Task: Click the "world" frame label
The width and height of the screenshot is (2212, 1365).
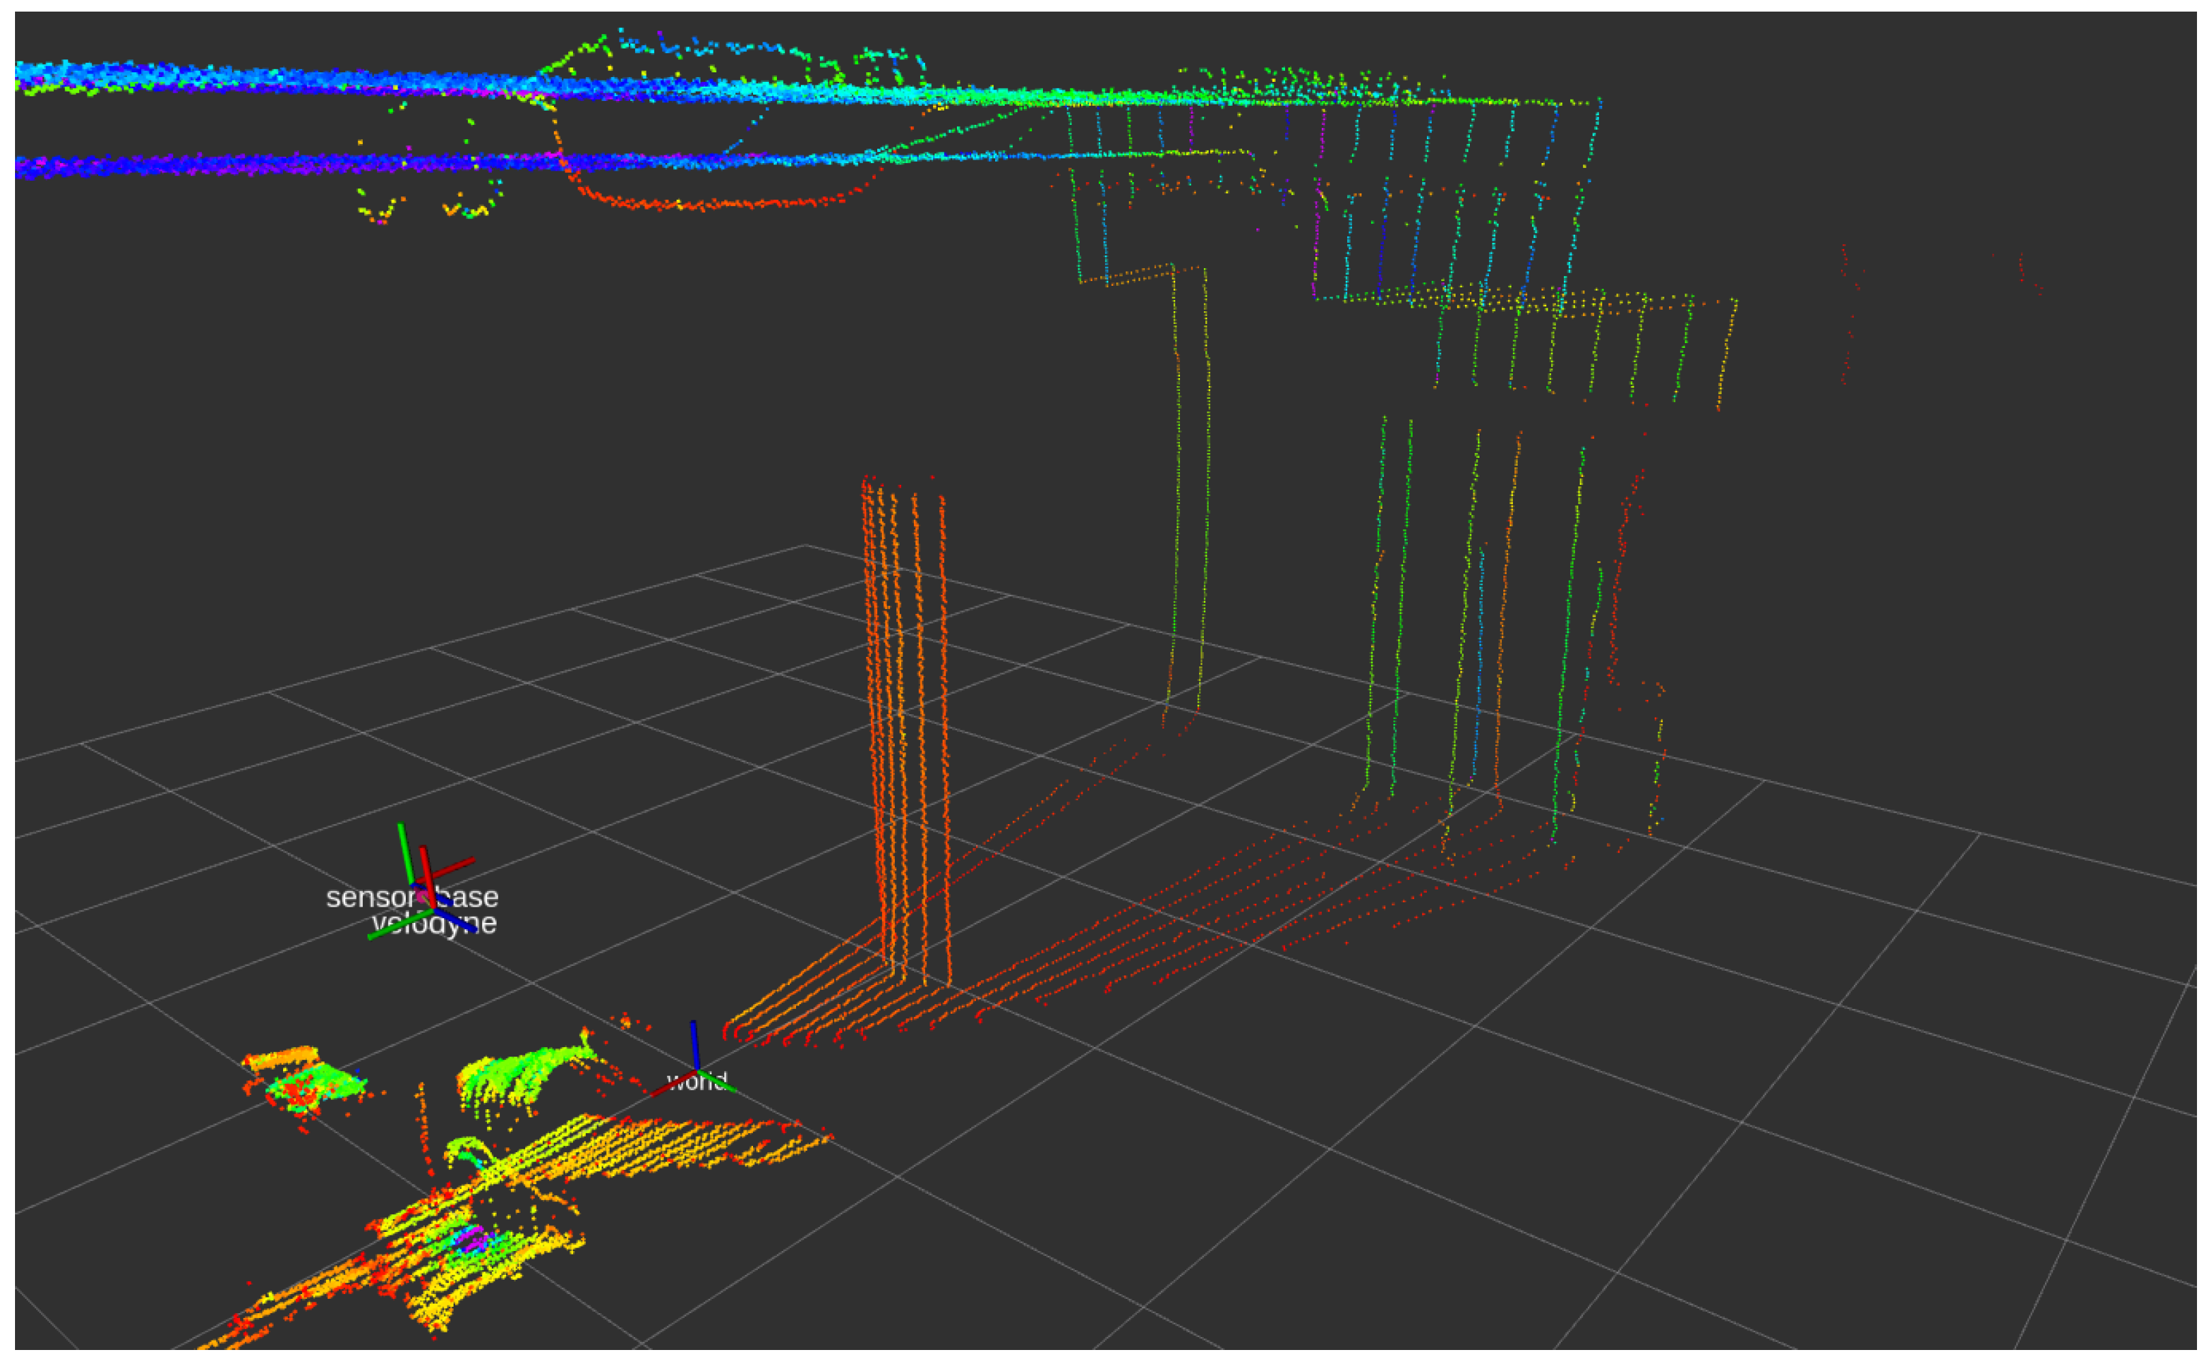Action: [x=696, y=1081]
